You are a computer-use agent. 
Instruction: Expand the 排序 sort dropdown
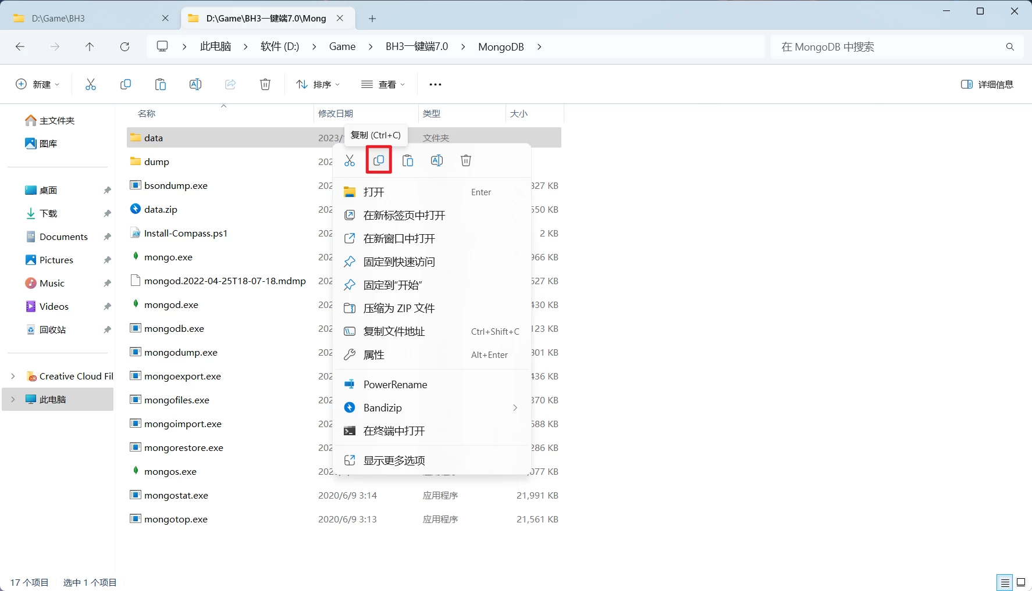[317, 84]
